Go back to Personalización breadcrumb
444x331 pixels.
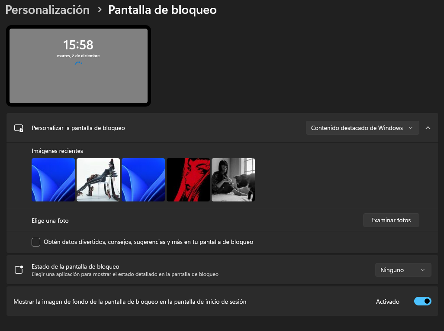(x=48, y=10)
